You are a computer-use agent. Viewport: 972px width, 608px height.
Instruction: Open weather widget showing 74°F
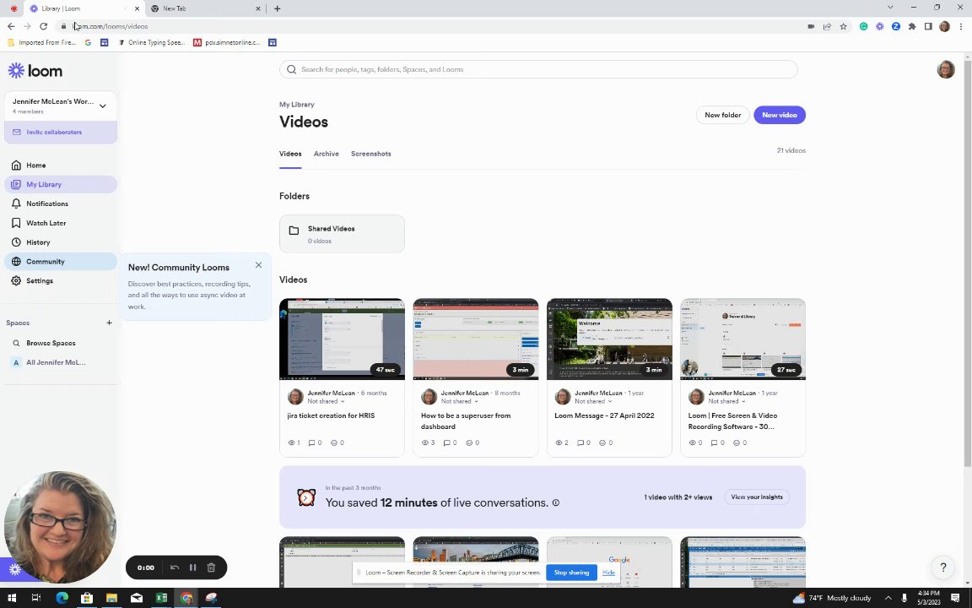coord(832,598)
